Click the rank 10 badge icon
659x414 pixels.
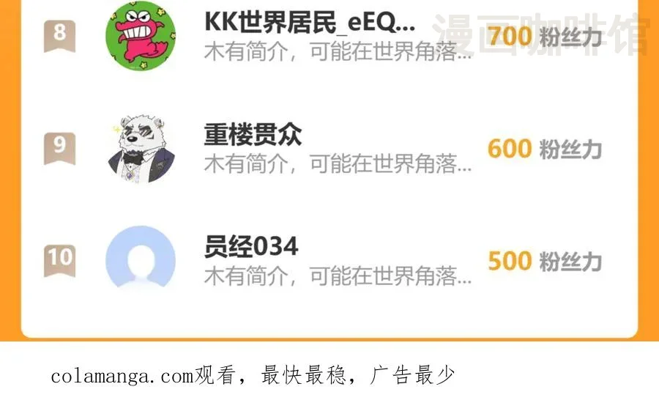[x=60, y=260]
